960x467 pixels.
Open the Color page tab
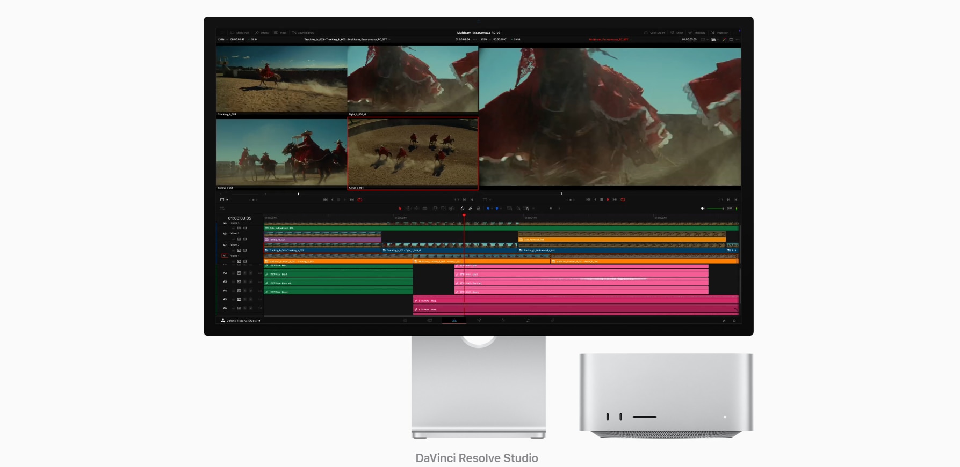pos(503,321)
